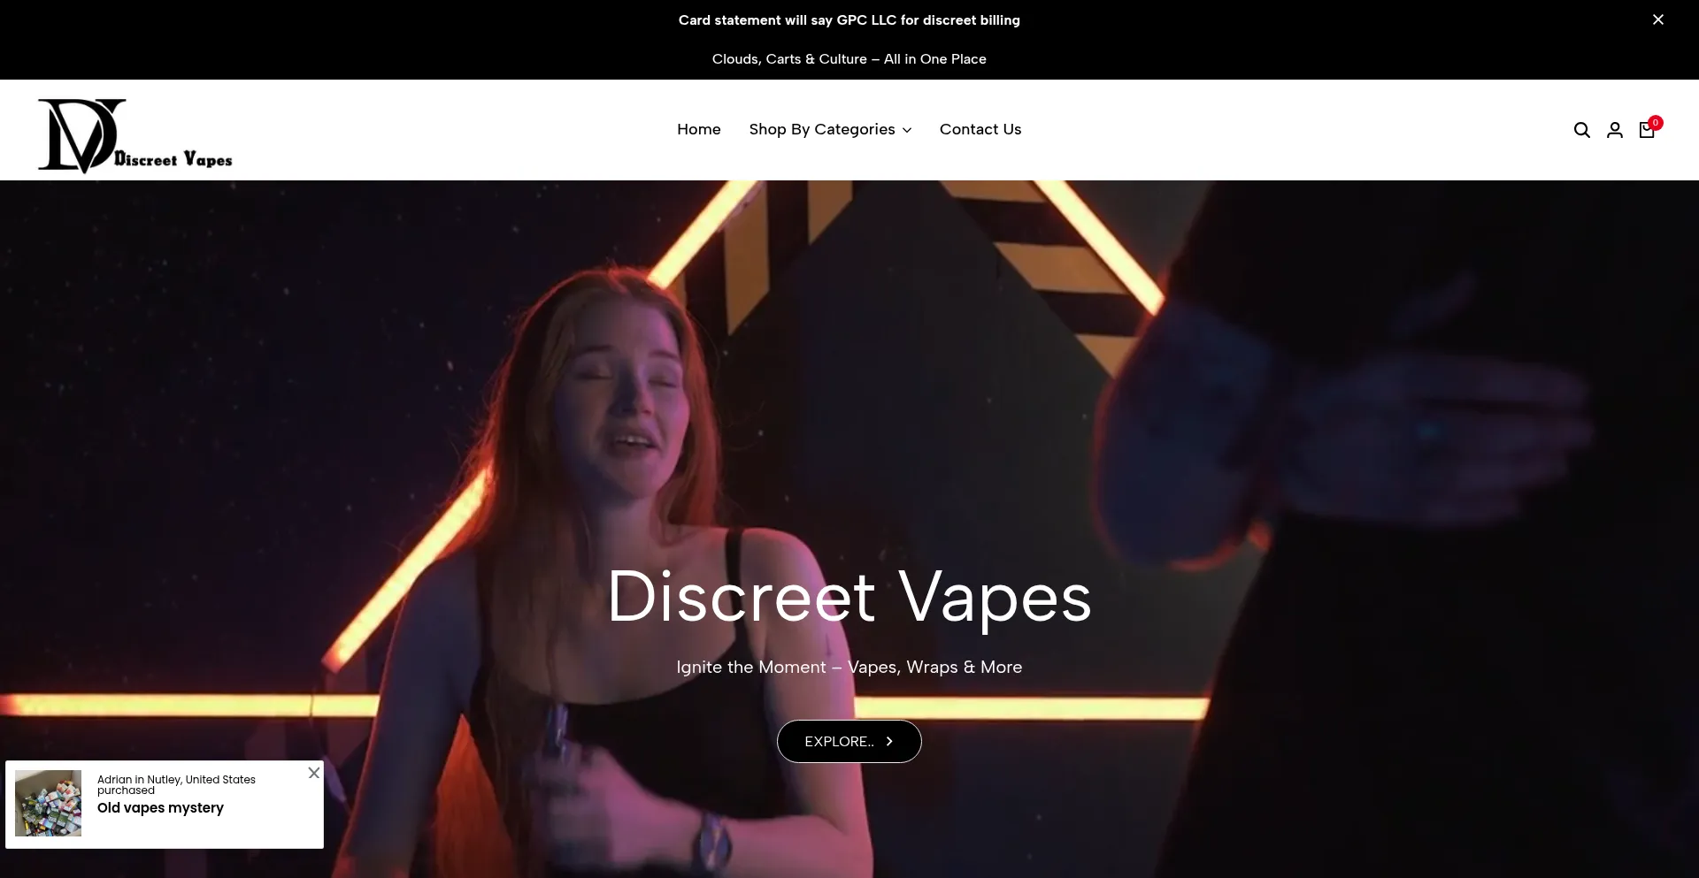This screenshot has width=1699, height=878.
Task: Go to the Home page
Action: coord(698,130)
